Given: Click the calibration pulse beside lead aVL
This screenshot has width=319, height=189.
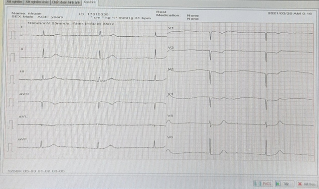Looking at the screenshot, I should click(x=11, y=125).
